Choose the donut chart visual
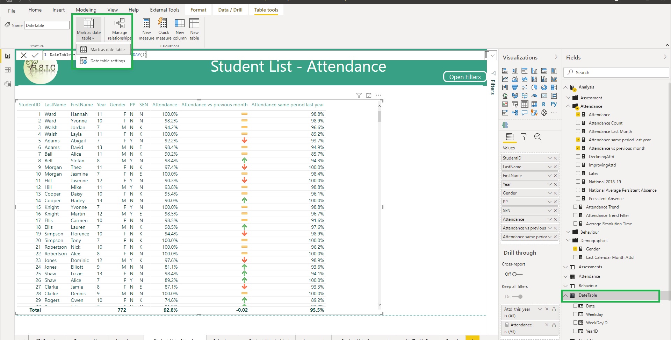The image size is (671, 340). [544, 87]
